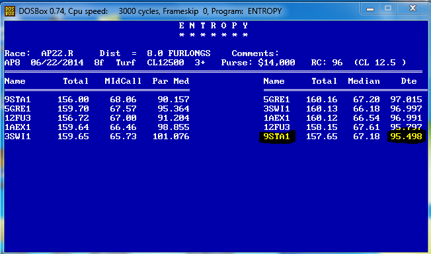Click the Par Med value 98.855
The image size is (431, 254).
tap(173, 127)
